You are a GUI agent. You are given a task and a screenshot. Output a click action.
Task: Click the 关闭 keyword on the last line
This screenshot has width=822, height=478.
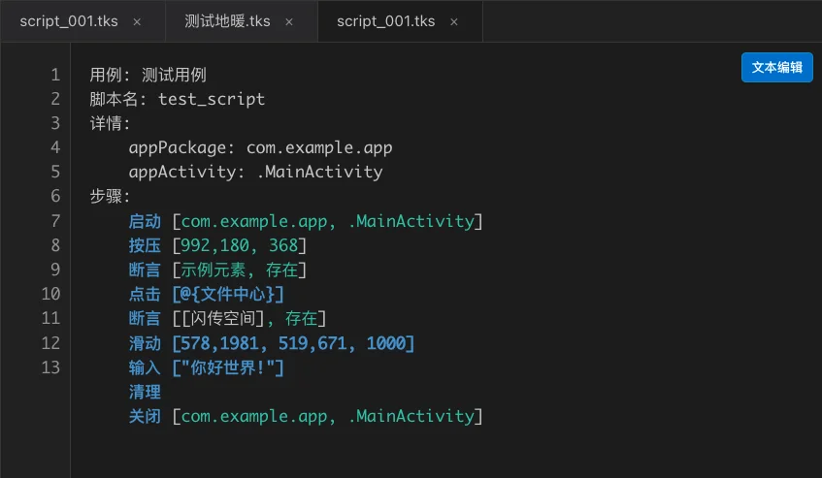point(145,416)
